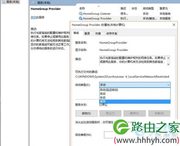Viewport: 180px width, 146px height.
Task: Click the 暂停(P) button
Action: click(x=135, y=113)
